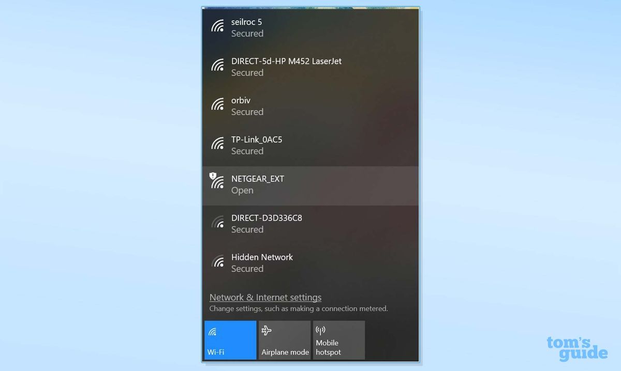The width and height of the screenshot is (621, 371).
Task: Click the Secured label under DIRECT-D3D336C8
Action: click(x=247, y=229)
